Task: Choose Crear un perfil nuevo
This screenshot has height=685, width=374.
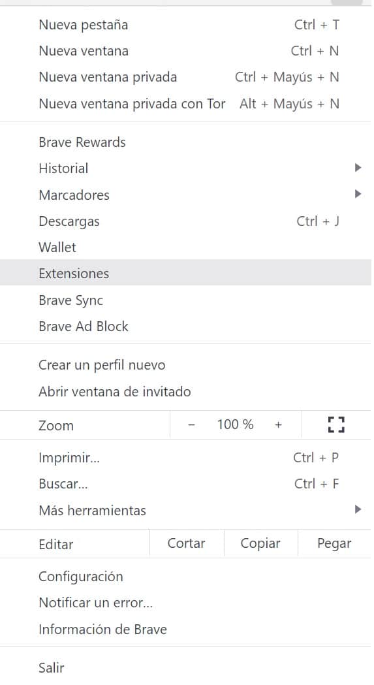Action: [185, 365]
